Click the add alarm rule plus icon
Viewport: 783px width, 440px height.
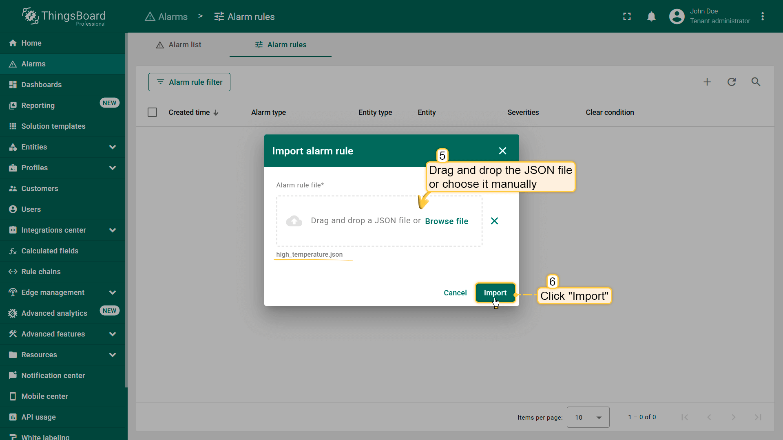click(x=707, y=82)
